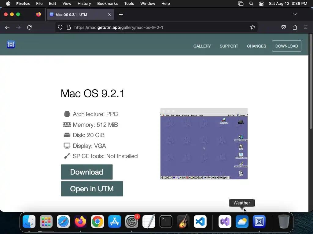
Task: Go back with the browser back arrow
Action: pyautogui.click(x=7, y=27)
